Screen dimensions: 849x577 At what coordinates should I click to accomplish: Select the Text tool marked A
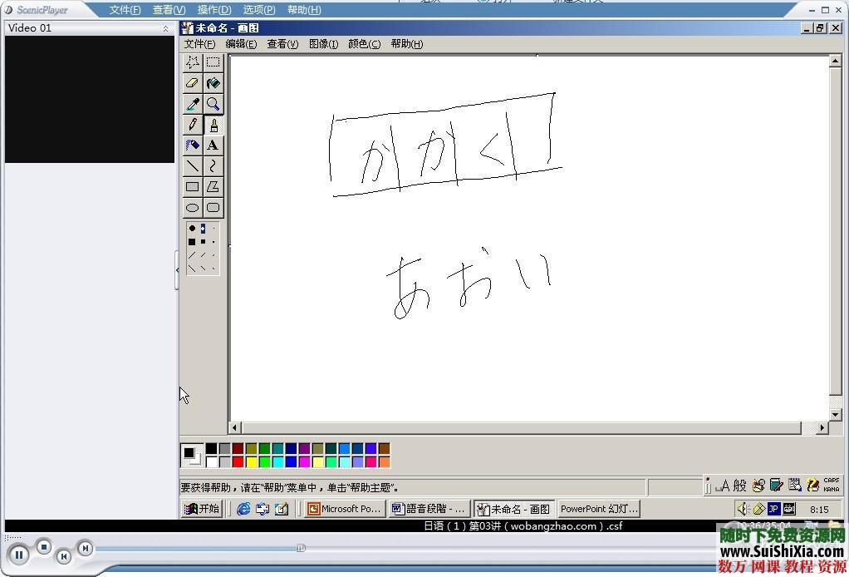pyautogui.click(x=213, y=145)
